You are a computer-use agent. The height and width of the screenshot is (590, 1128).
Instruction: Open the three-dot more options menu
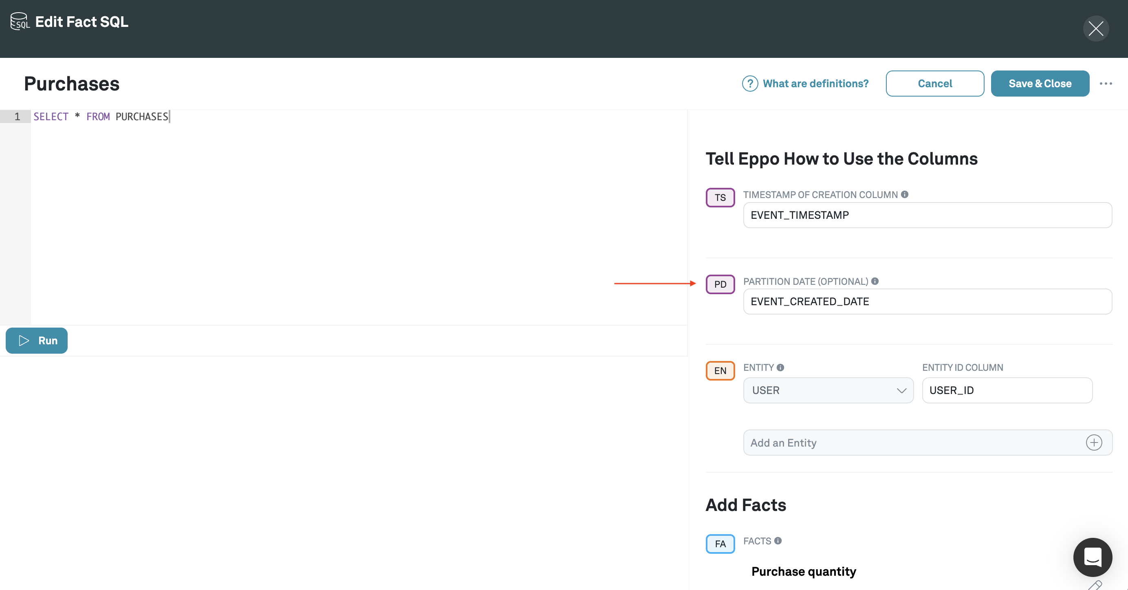point(1105,84)
